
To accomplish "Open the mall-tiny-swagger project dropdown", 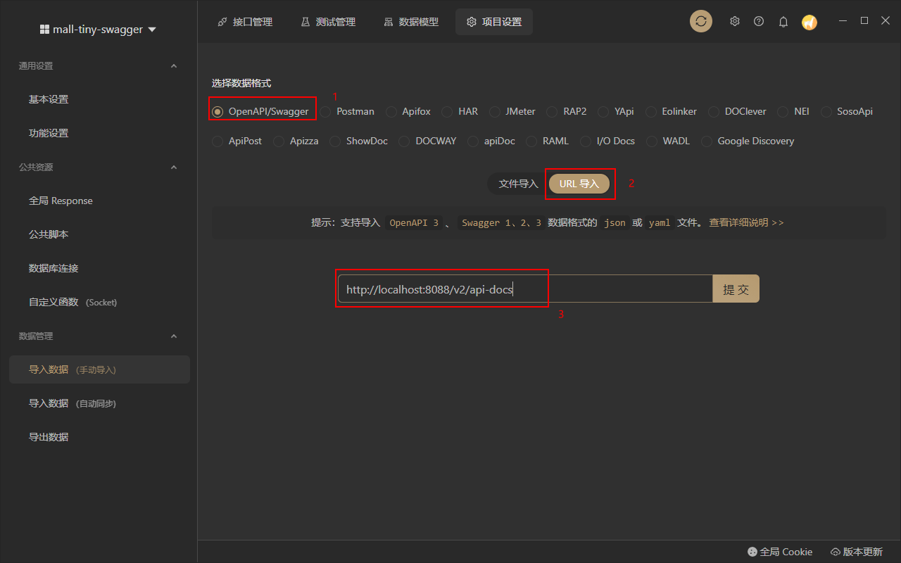I will [98, 29].
